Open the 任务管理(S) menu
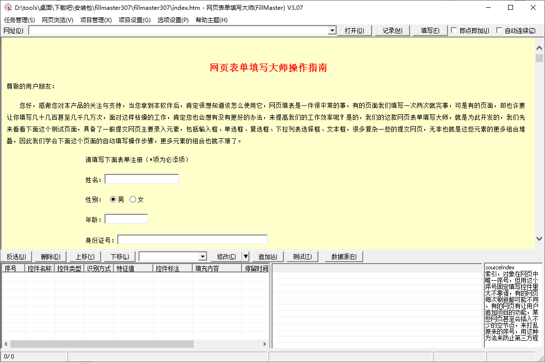The height and width of the screenshot is (362, 545). tap(20, 20)
